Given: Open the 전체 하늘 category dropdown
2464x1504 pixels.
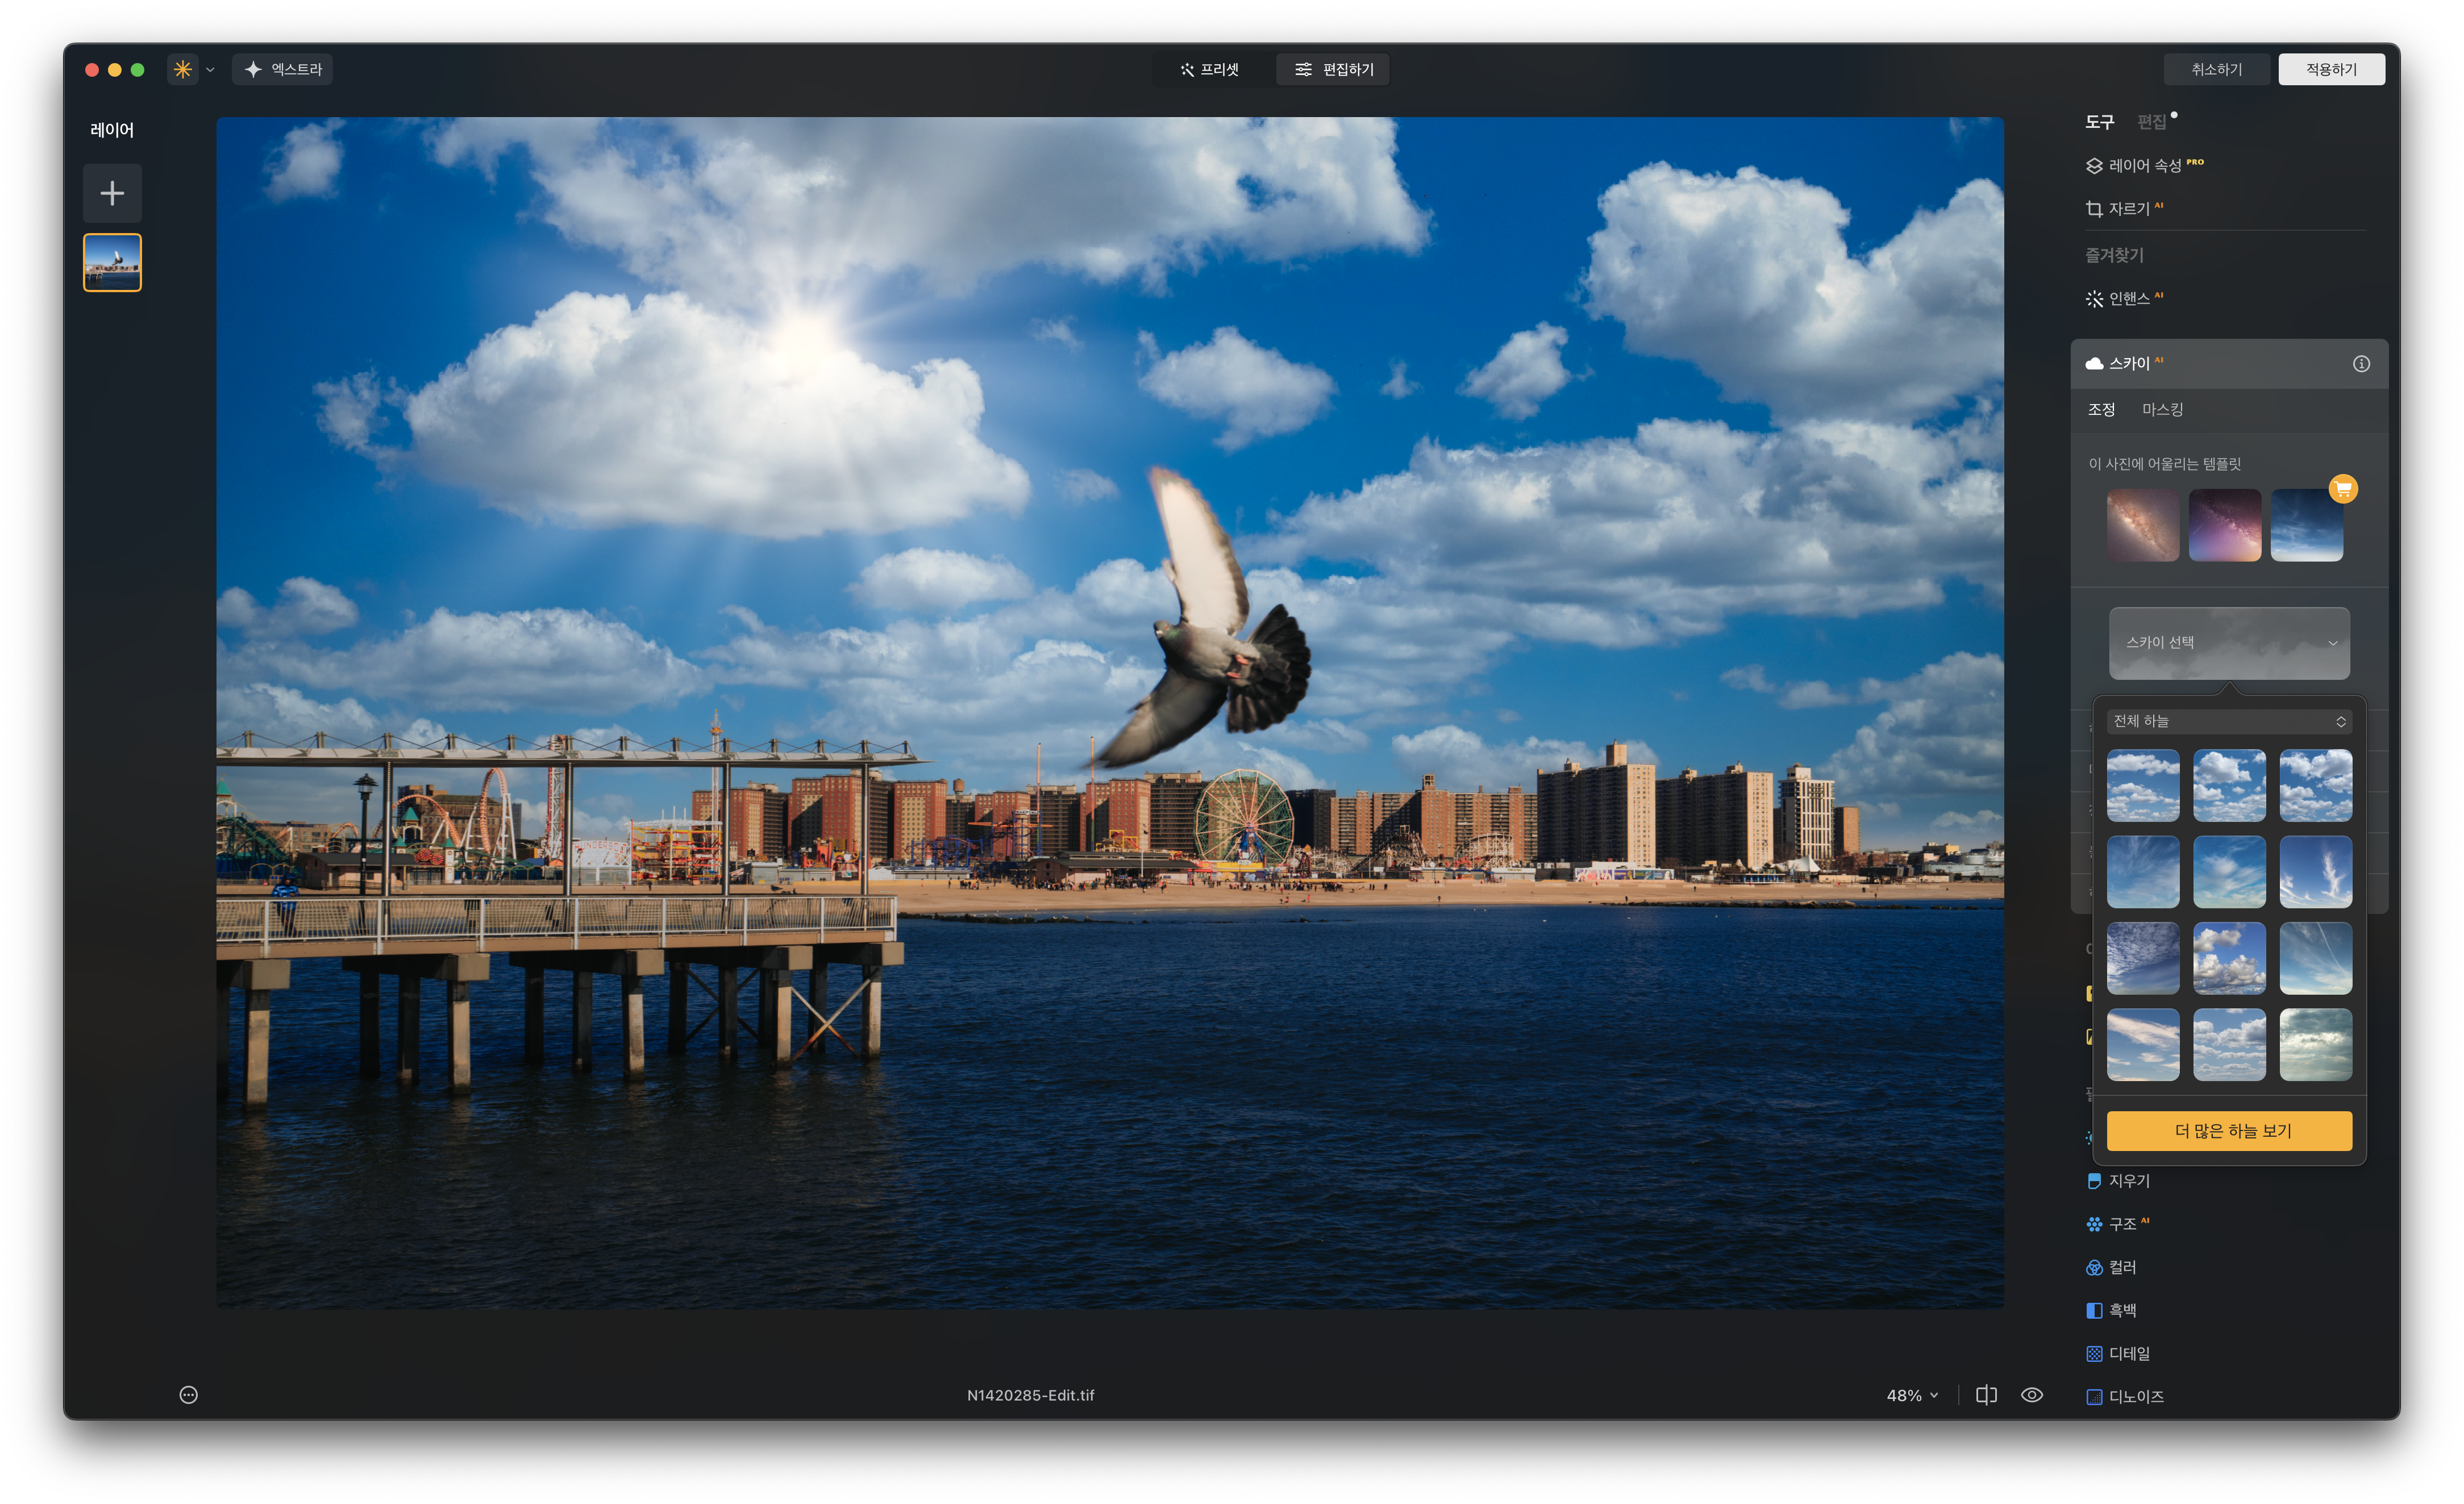Looking at the screenshot, I should [x=2229, y=721].
